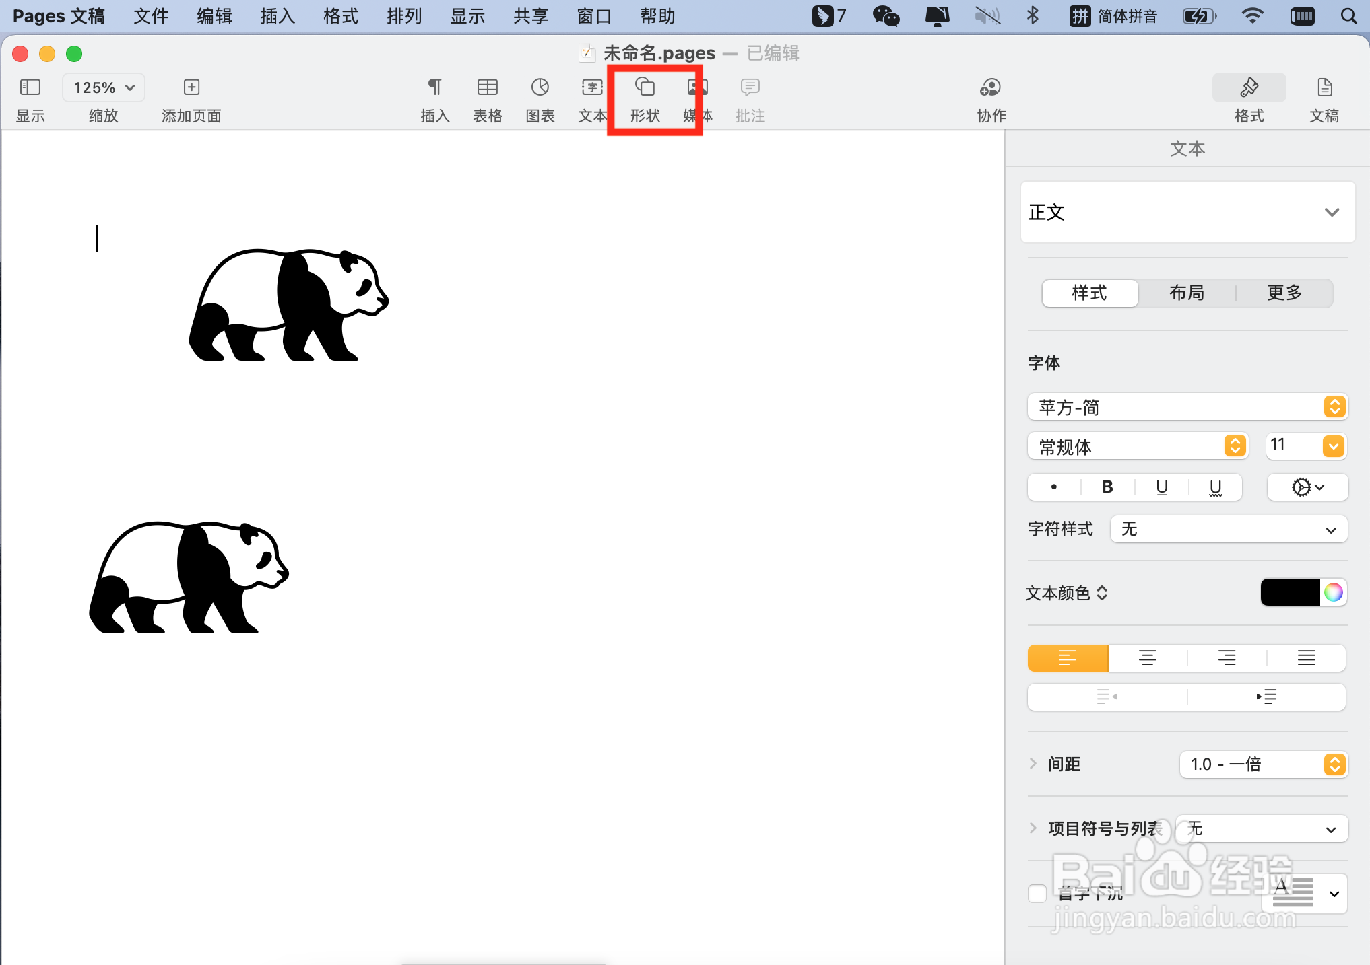The height and width of the screenshot is (965, 1370).
Task: Select center text alignment
Action: pyautogui.click(x=1147, y=658)
